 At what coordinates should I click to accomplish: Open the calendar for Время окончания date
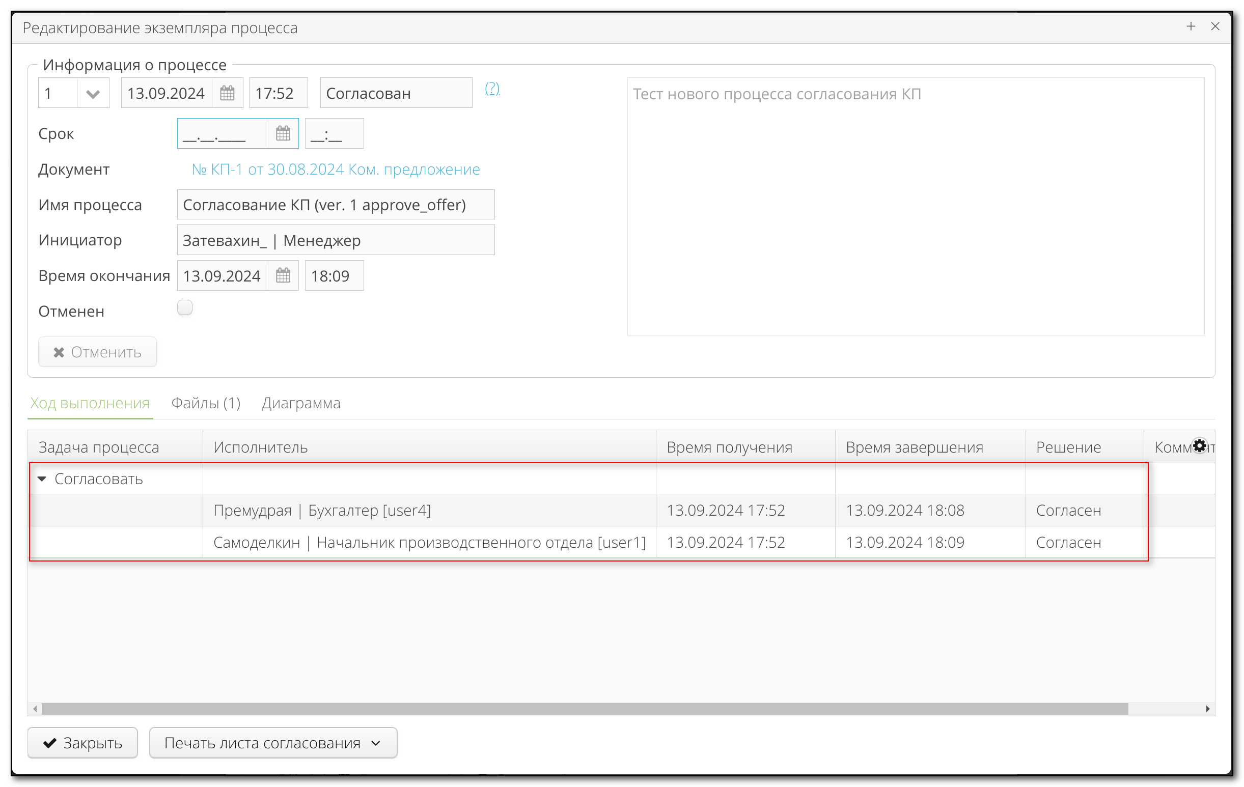[283, 275]
